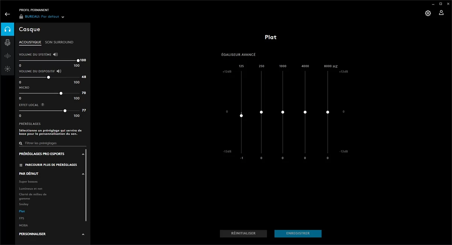Click the Volume du dispositif slider handle
This screenshot has width=452, height=245.
click(48, 77)
